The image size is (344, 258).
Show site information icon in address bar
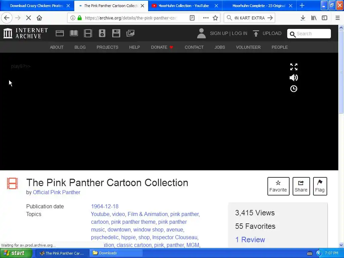[73, 18]
